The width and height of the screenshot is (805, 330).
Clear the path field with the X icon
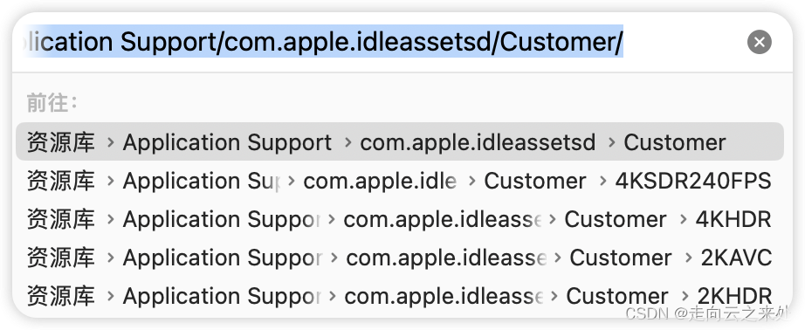(x=760, y=42)
